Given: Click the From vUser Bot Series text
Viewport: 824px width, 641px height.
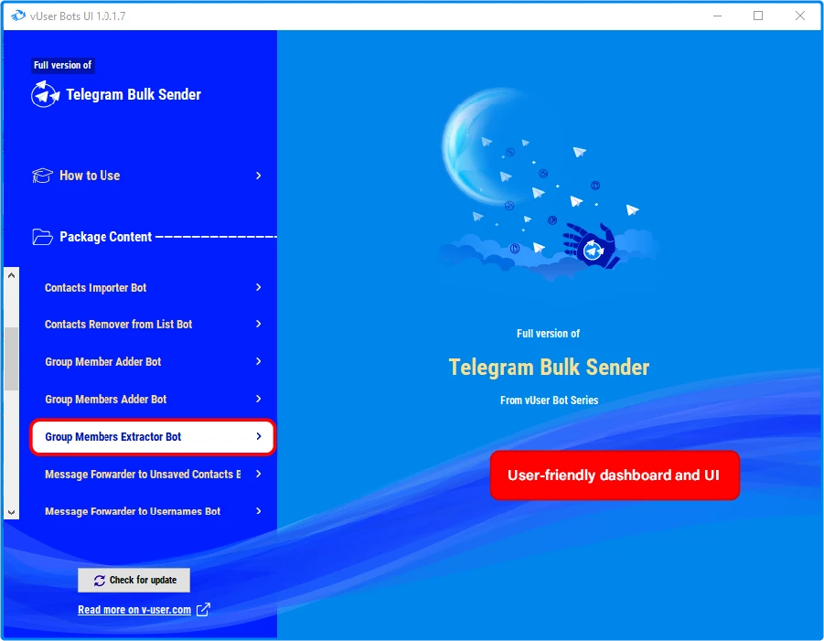Looking at the screenshot, I should point(549,401).
